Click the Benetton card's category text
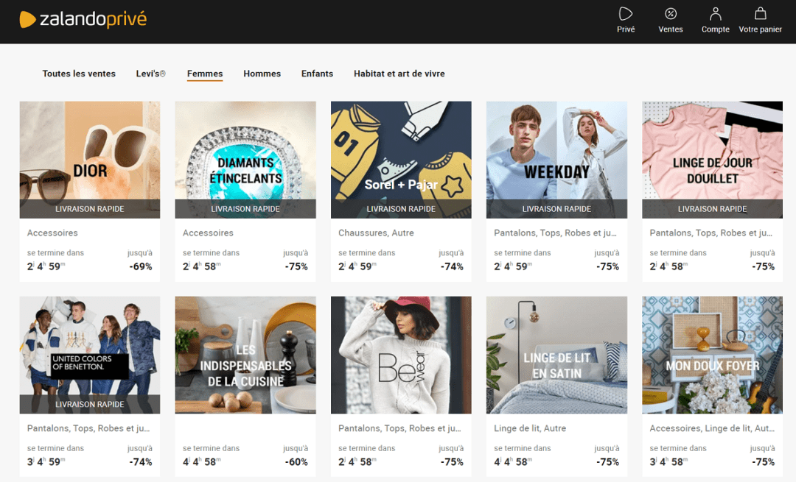 coord(88,428)
